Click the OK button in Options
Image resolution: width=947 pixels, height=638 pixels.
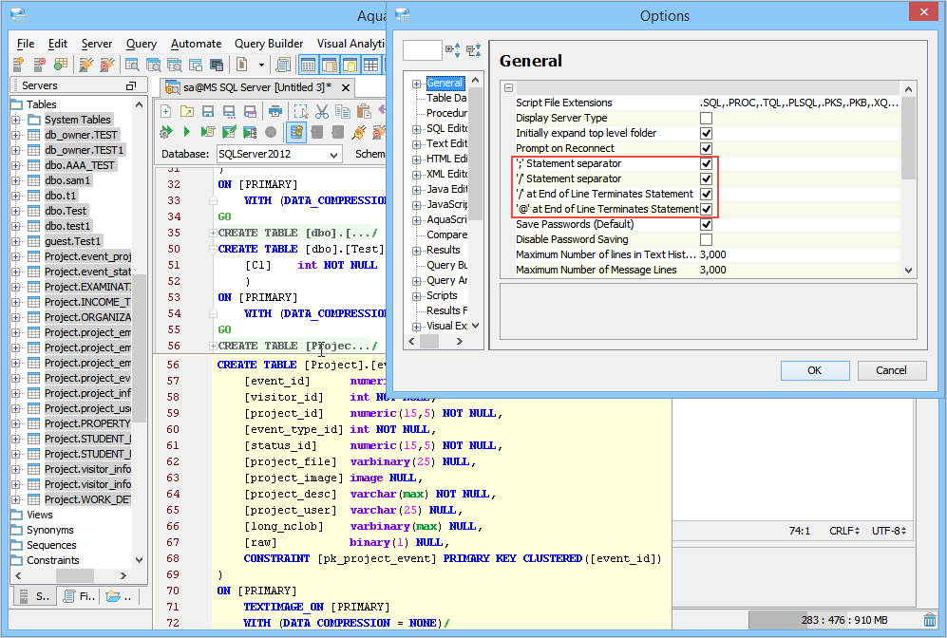[814, 370]
